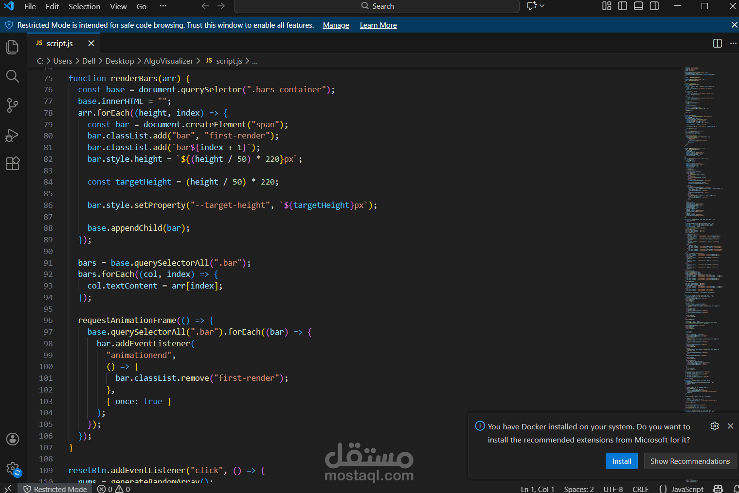Click the notification info icon
This screenshot has height=493, width=739.
(x=480, y=426)
